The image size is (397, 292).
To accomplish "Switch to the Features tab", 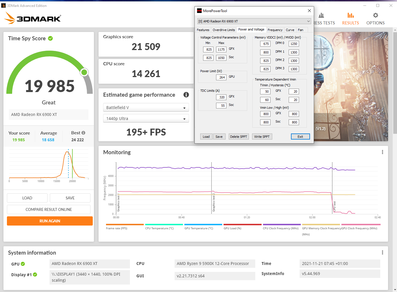I will (203, 30).
